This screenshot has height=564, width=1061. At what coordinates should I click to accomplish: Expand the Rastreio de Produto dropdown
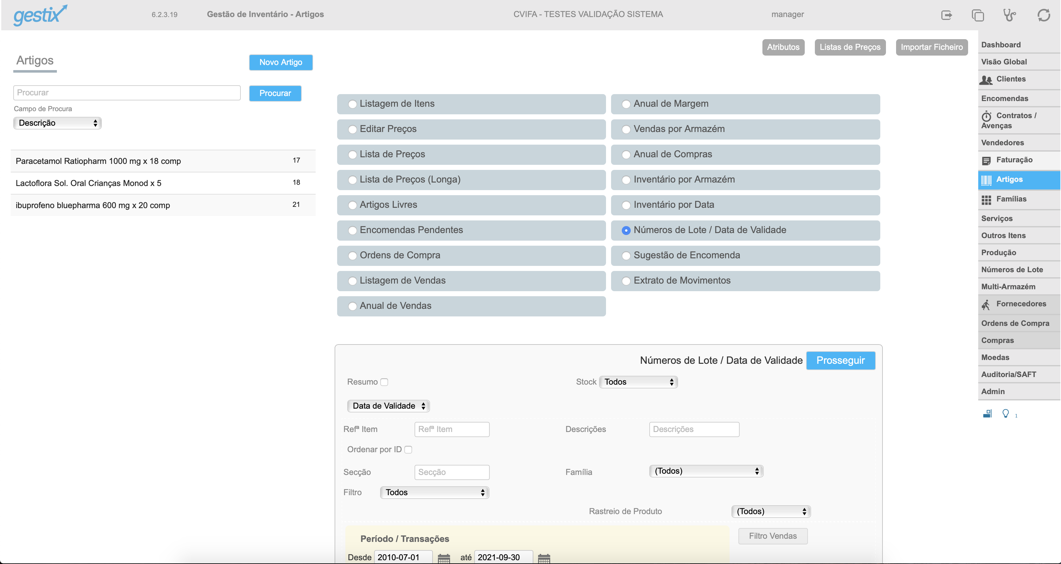771,511
